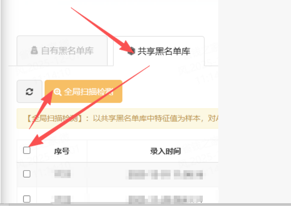
Task: Select blurred 录入时间 cell in first row
Action: [166, 174]
